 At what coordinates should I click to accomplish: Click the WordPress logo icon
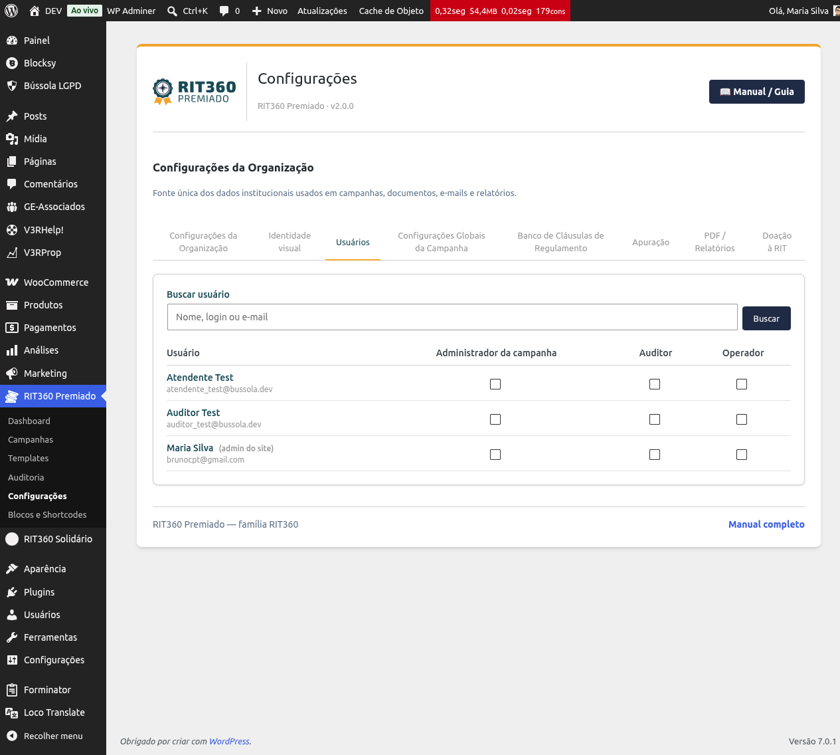click(x=11, y=11)
